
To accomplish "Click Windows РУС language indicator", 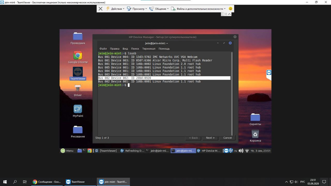I will (303, 182).
